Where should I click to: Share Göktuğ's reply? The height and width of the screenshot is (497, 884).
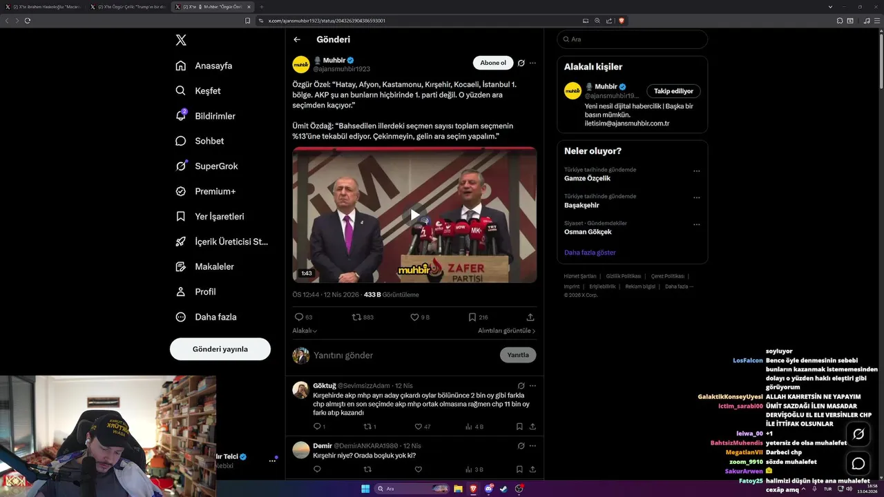point(532,427)
